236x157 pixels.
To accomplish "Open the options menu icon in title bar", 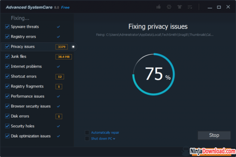I will (x=190, y=7).
